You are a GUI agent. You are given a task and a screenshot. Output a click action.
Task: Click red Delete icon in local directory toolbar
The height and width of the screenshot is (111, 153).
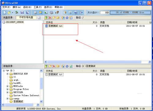tap(54, 66)
